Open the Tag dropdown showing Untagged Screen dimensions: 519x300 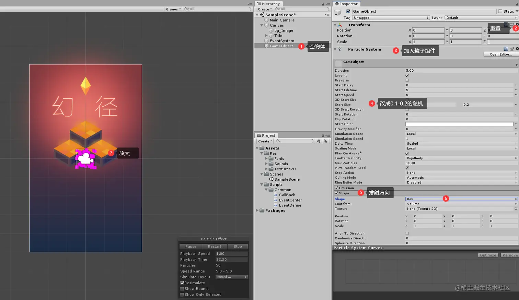391,18
